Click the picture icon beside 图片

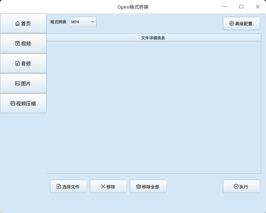(x=18, y=83)
